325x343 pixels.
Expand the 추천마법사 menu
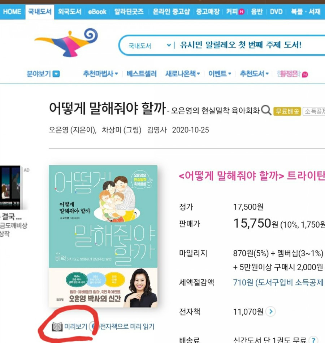point(100,74)
